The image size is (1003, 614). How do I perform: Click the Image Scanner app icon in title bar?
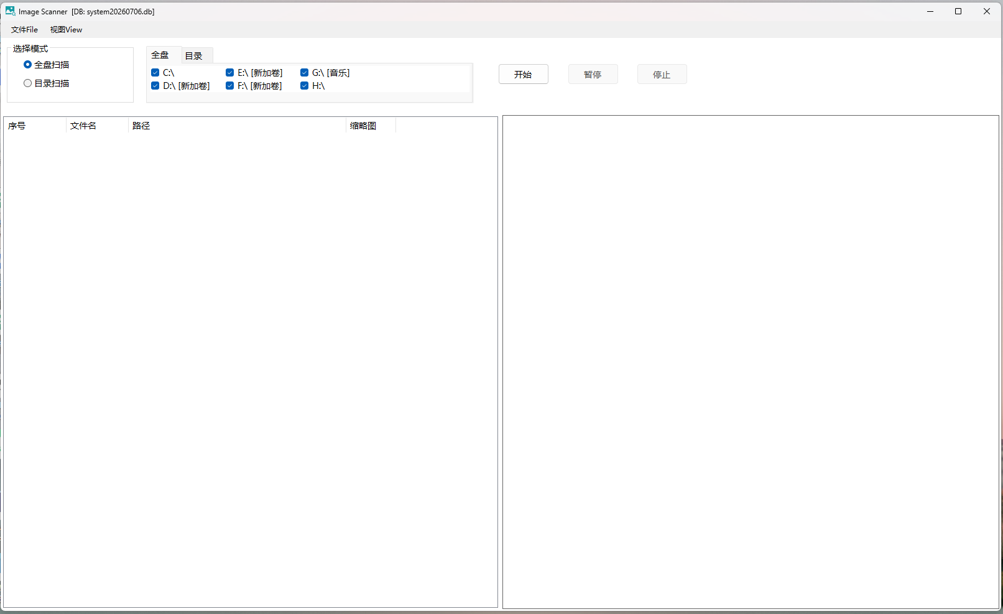[10, 11]
